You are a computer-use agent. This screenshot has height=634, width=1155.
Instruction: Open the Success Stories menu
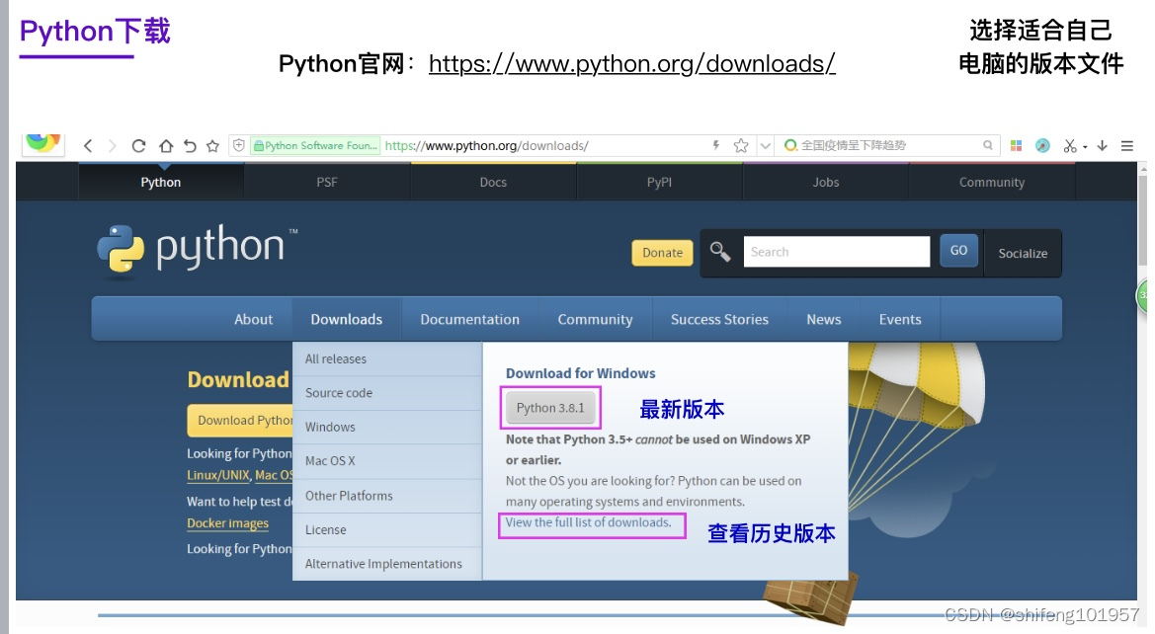point(719,319)
